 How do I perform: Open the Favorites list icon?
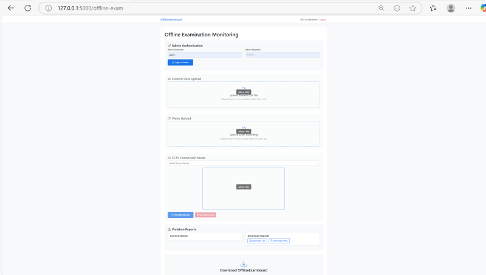tap(433, 8)
